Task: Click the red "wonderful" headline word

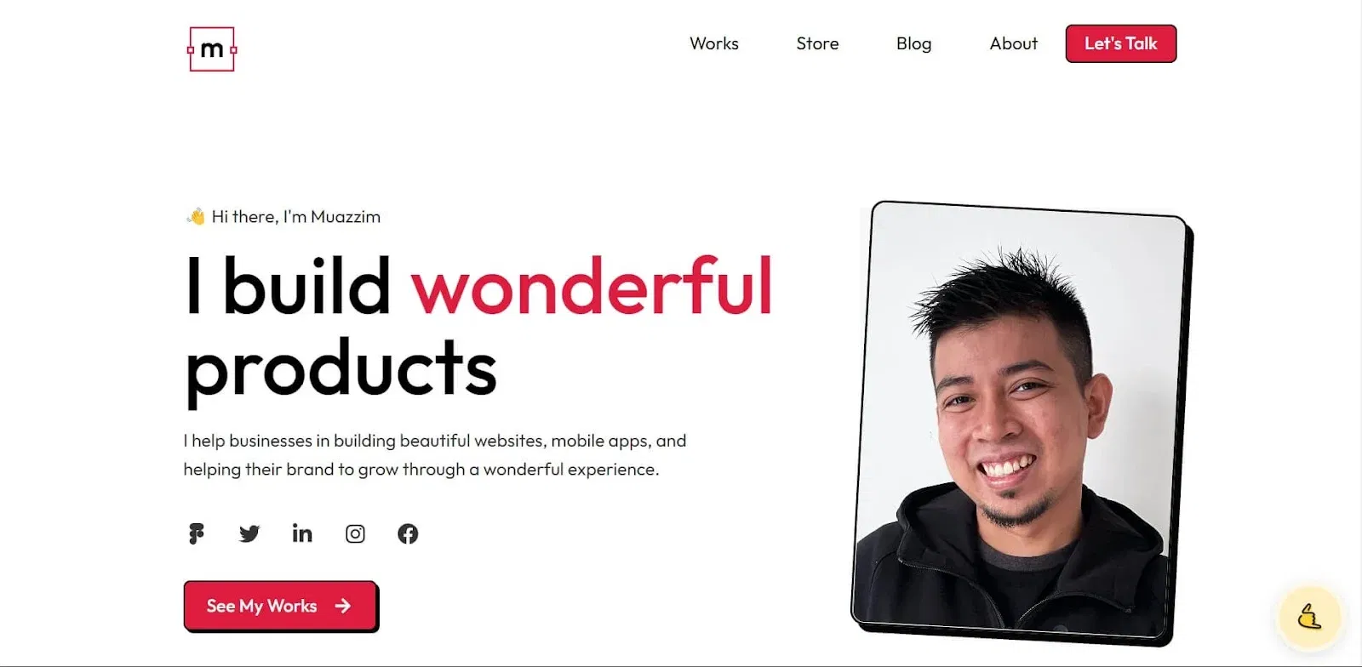Action: (592, 287)
